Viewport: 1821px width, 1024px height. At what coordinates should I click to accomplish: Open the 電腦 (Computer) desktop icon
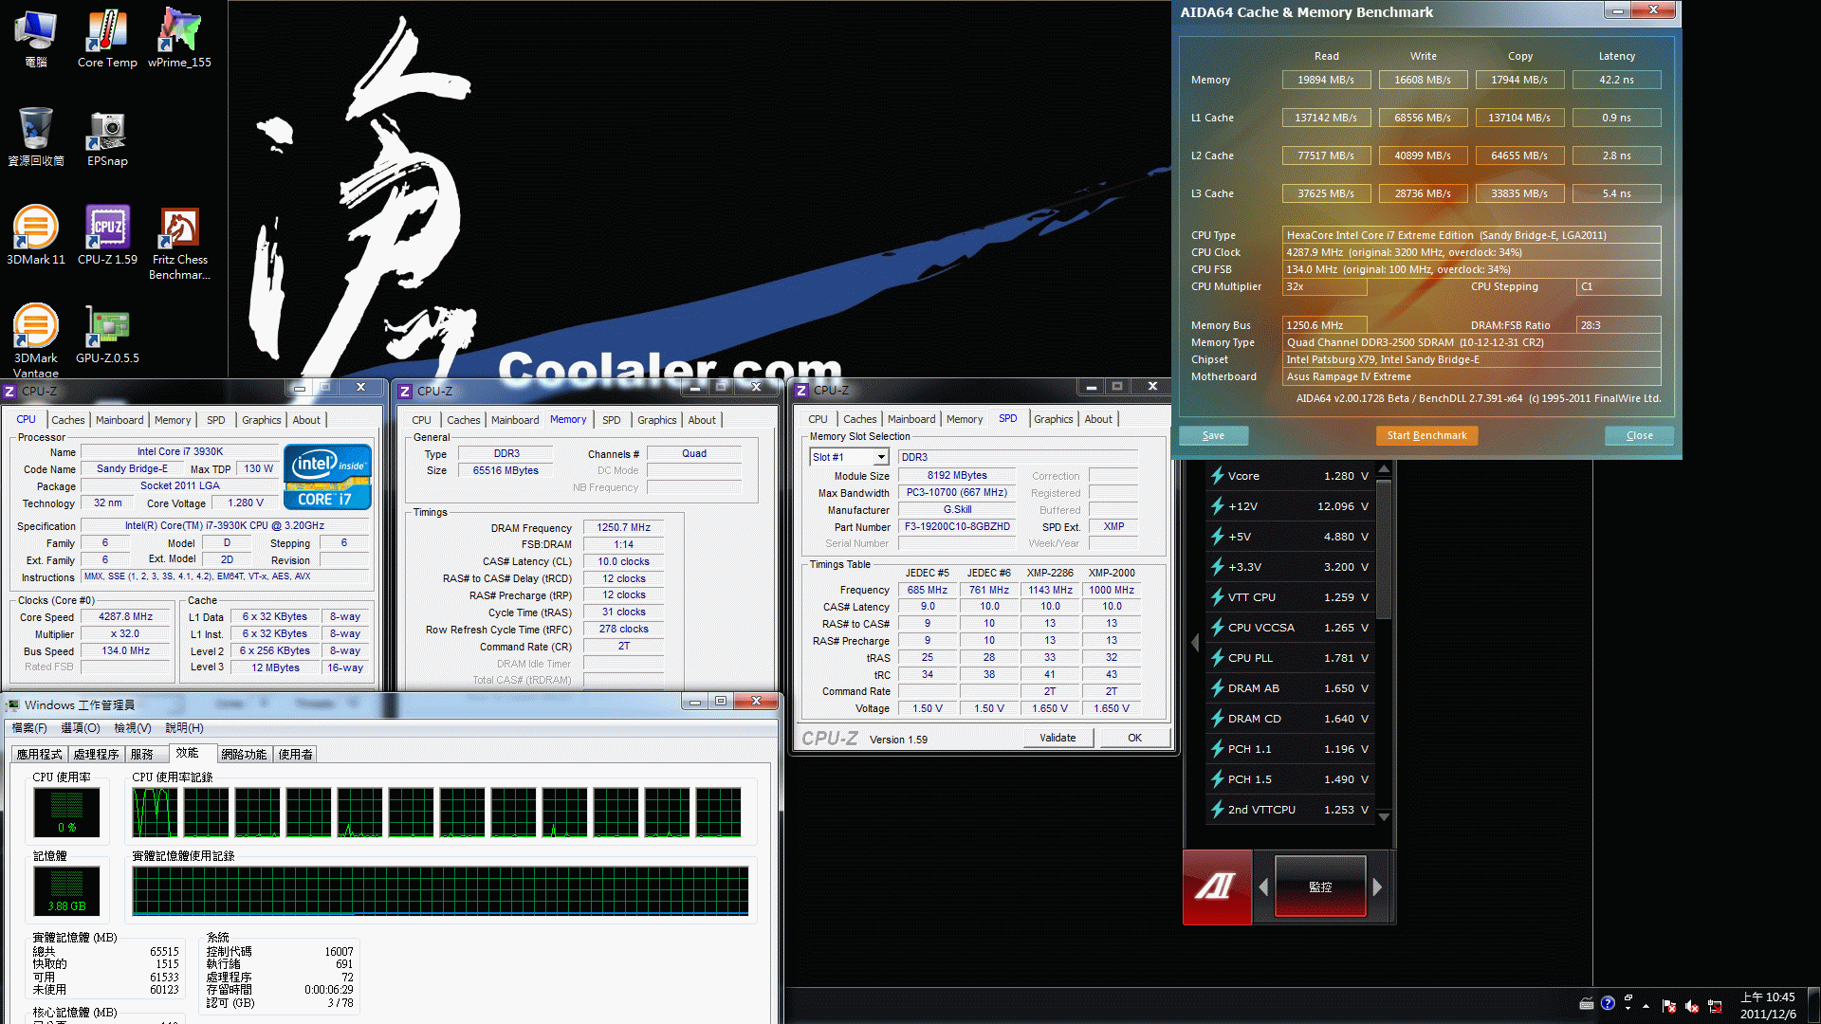coord(35,38)
